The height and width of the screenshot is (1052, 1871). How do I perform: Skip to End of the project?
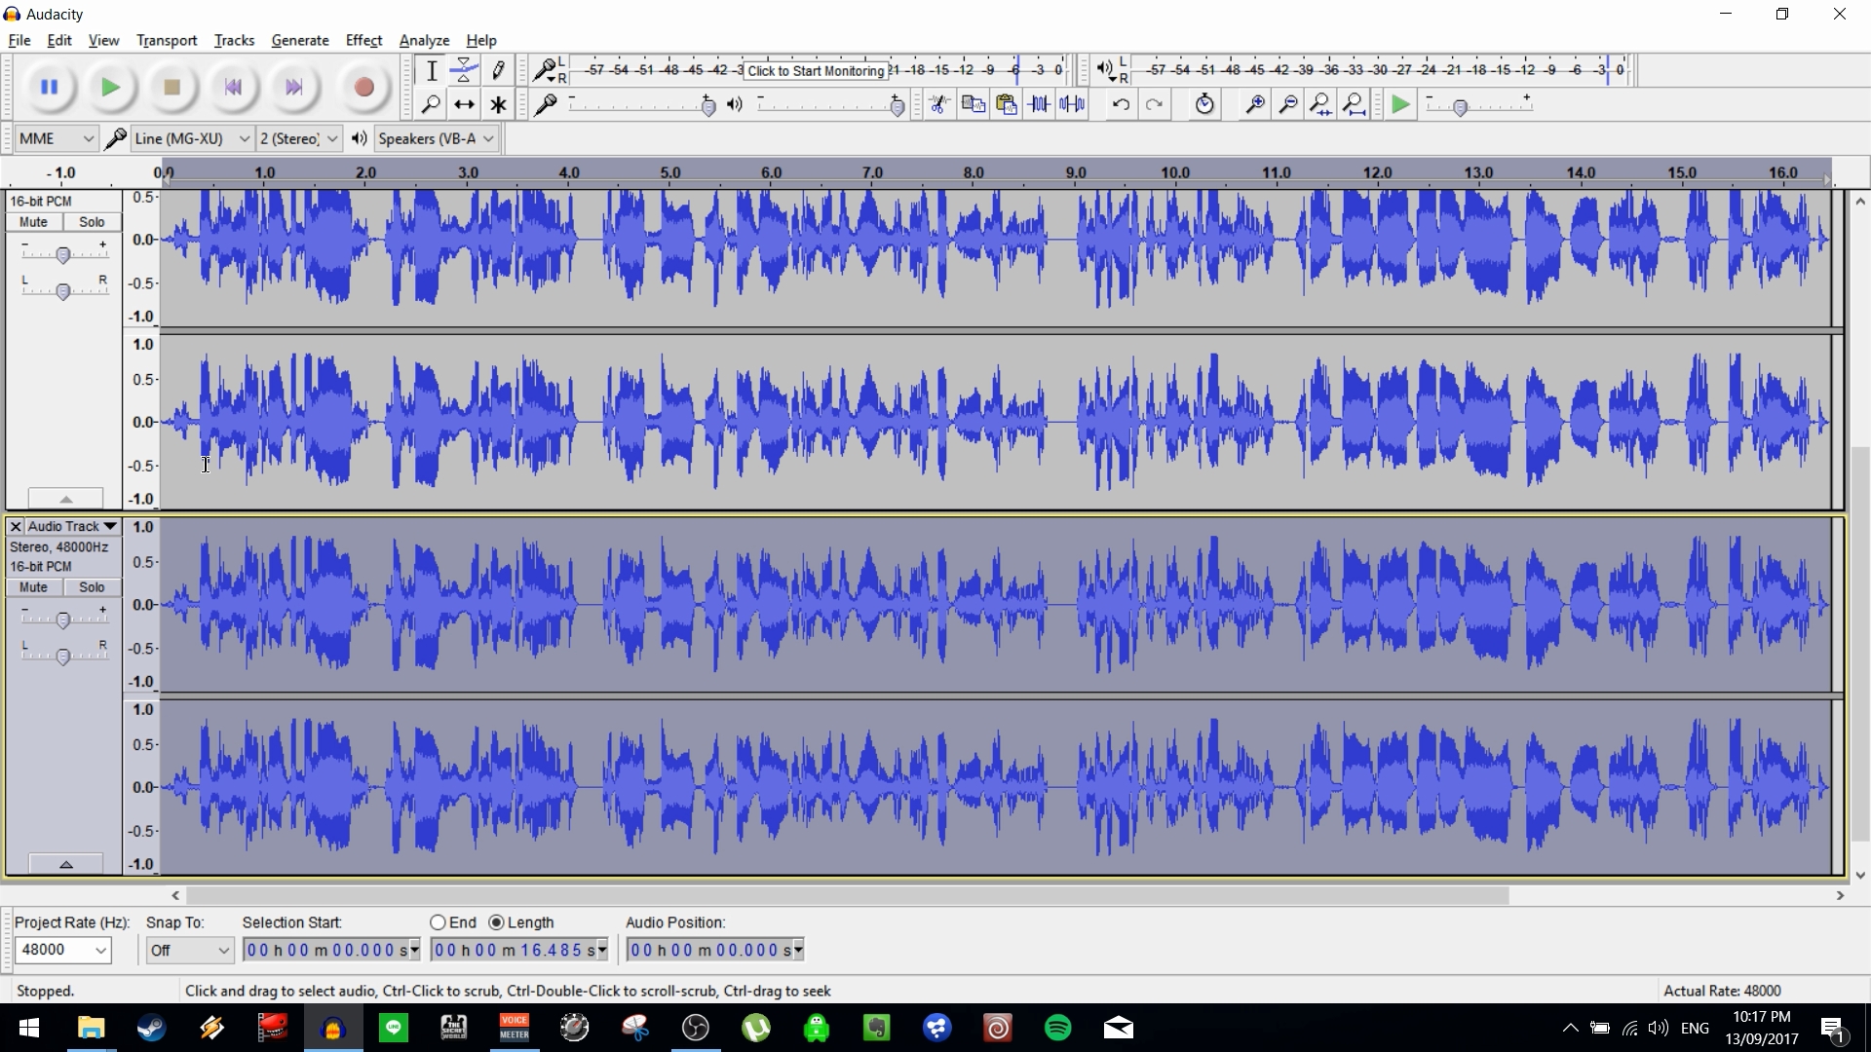pos(294,88)
